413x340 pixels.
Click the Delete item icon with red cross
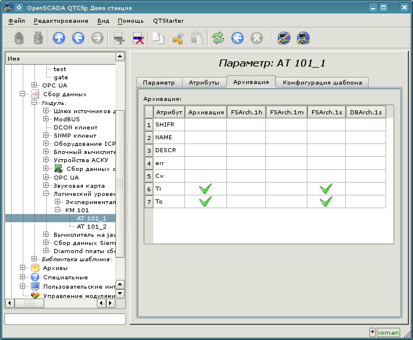139,38
